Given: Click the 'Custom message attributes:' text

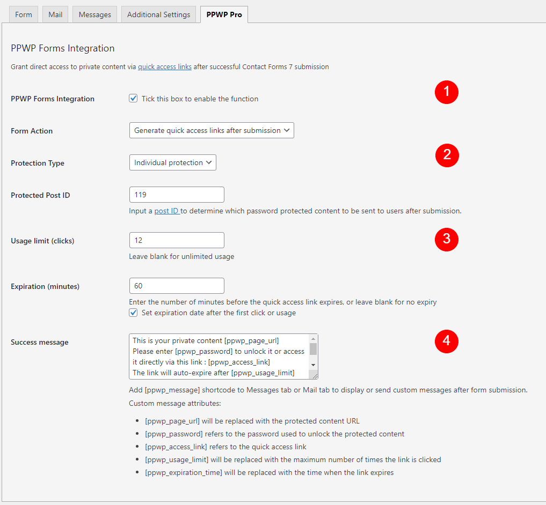Looking at the screenshot, I should tap(175, 404).
